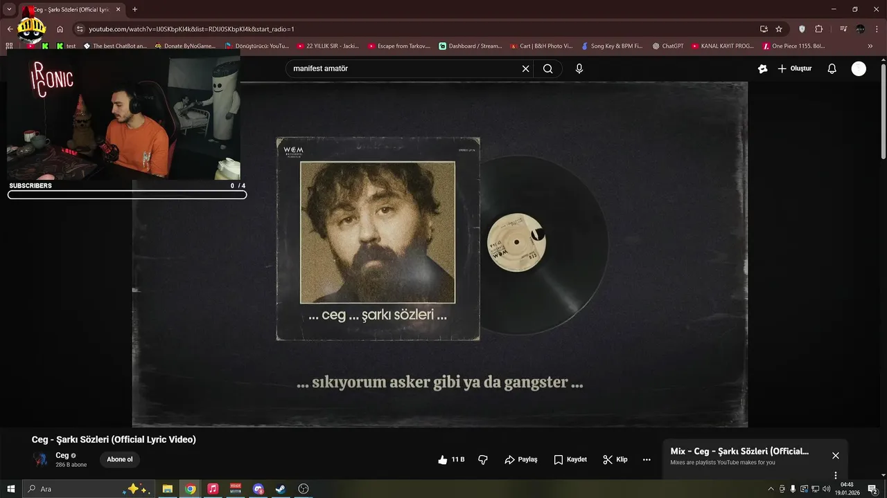887x498 pixels.
Task: Click the subscribers goal progress bar
Action: point(127,195)
